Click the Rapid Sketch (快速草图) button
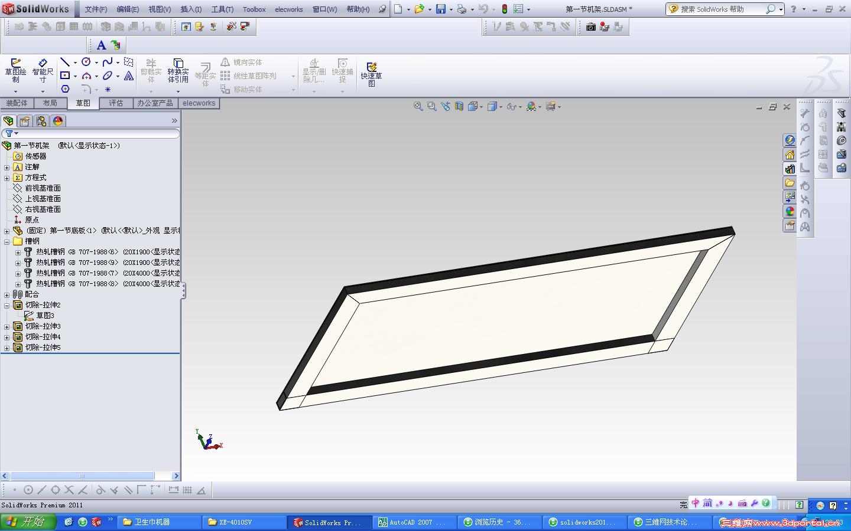Image resolution: width=851 pixels, height=531 pixels. pos(372,74)
